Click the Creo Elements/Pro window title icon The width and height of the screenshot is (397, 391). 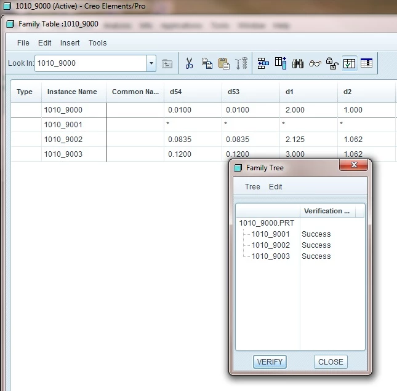pos(7,6)
